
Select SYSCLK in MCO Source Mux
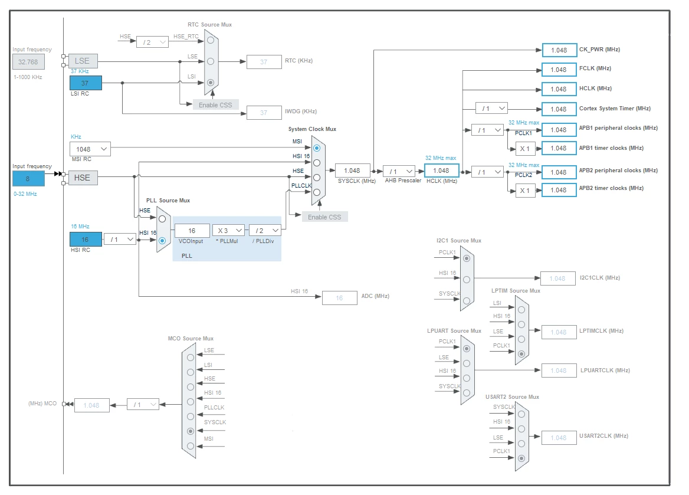(191, 431)
